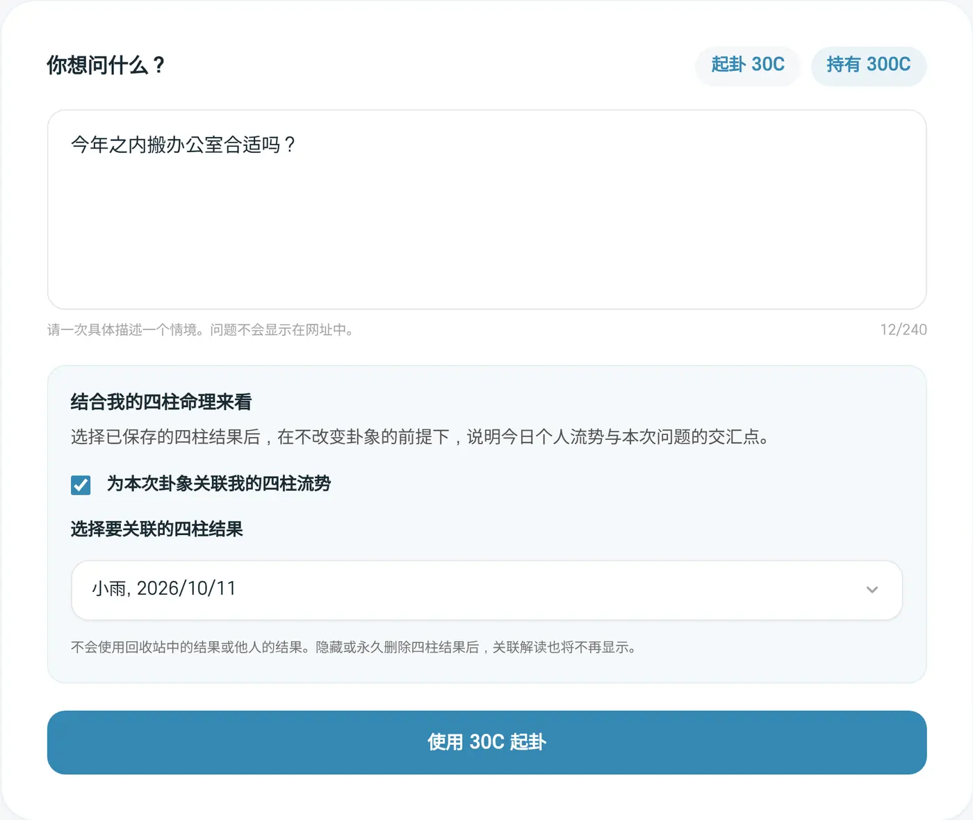Click the 使用 30C 起卦 button
Screen dimensions: 973x820
[x=486, y=742]
